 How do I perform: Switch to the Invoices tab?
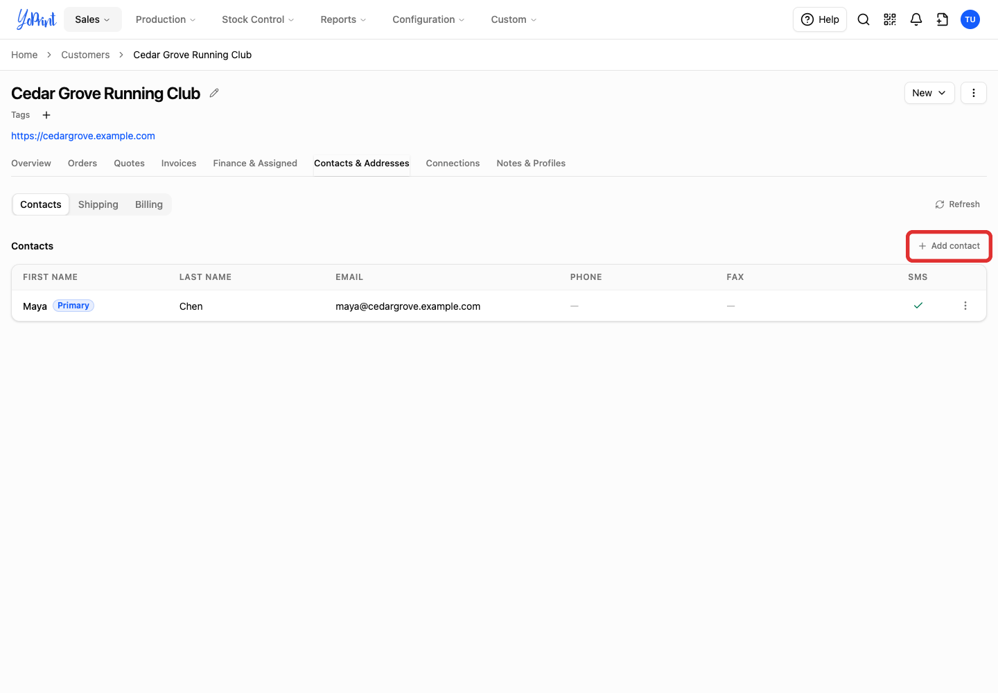[x=179, y=164]
